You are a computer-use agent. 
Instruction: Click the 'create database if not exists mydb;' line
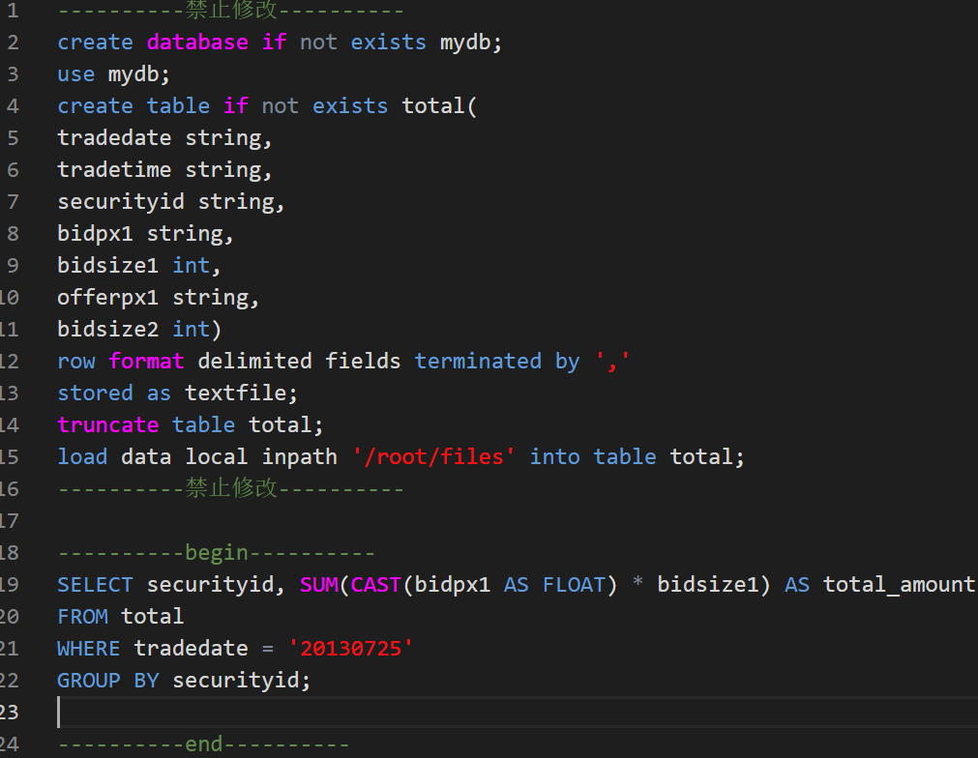(280, 43)
